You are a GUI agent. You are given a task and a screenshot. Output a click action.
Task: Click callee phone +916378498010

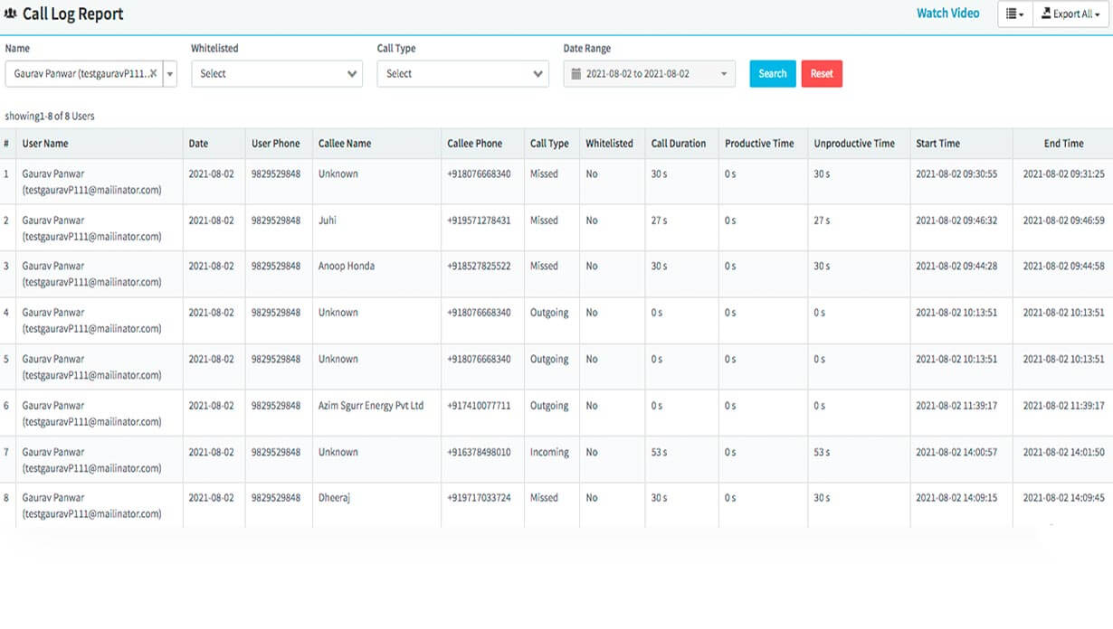(x=479, y=452)
